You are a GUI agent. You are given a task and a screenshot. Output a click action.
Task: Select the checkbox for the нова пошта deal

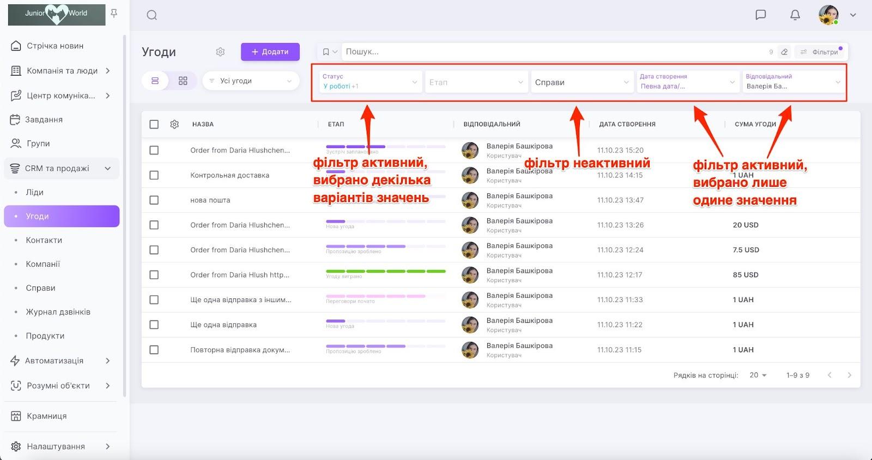point(154,200)
